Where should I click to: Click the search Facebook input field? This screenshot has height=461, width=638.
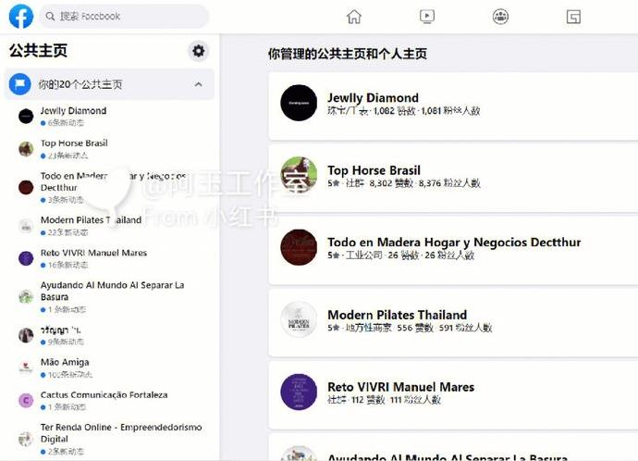(x=124, y=17)
